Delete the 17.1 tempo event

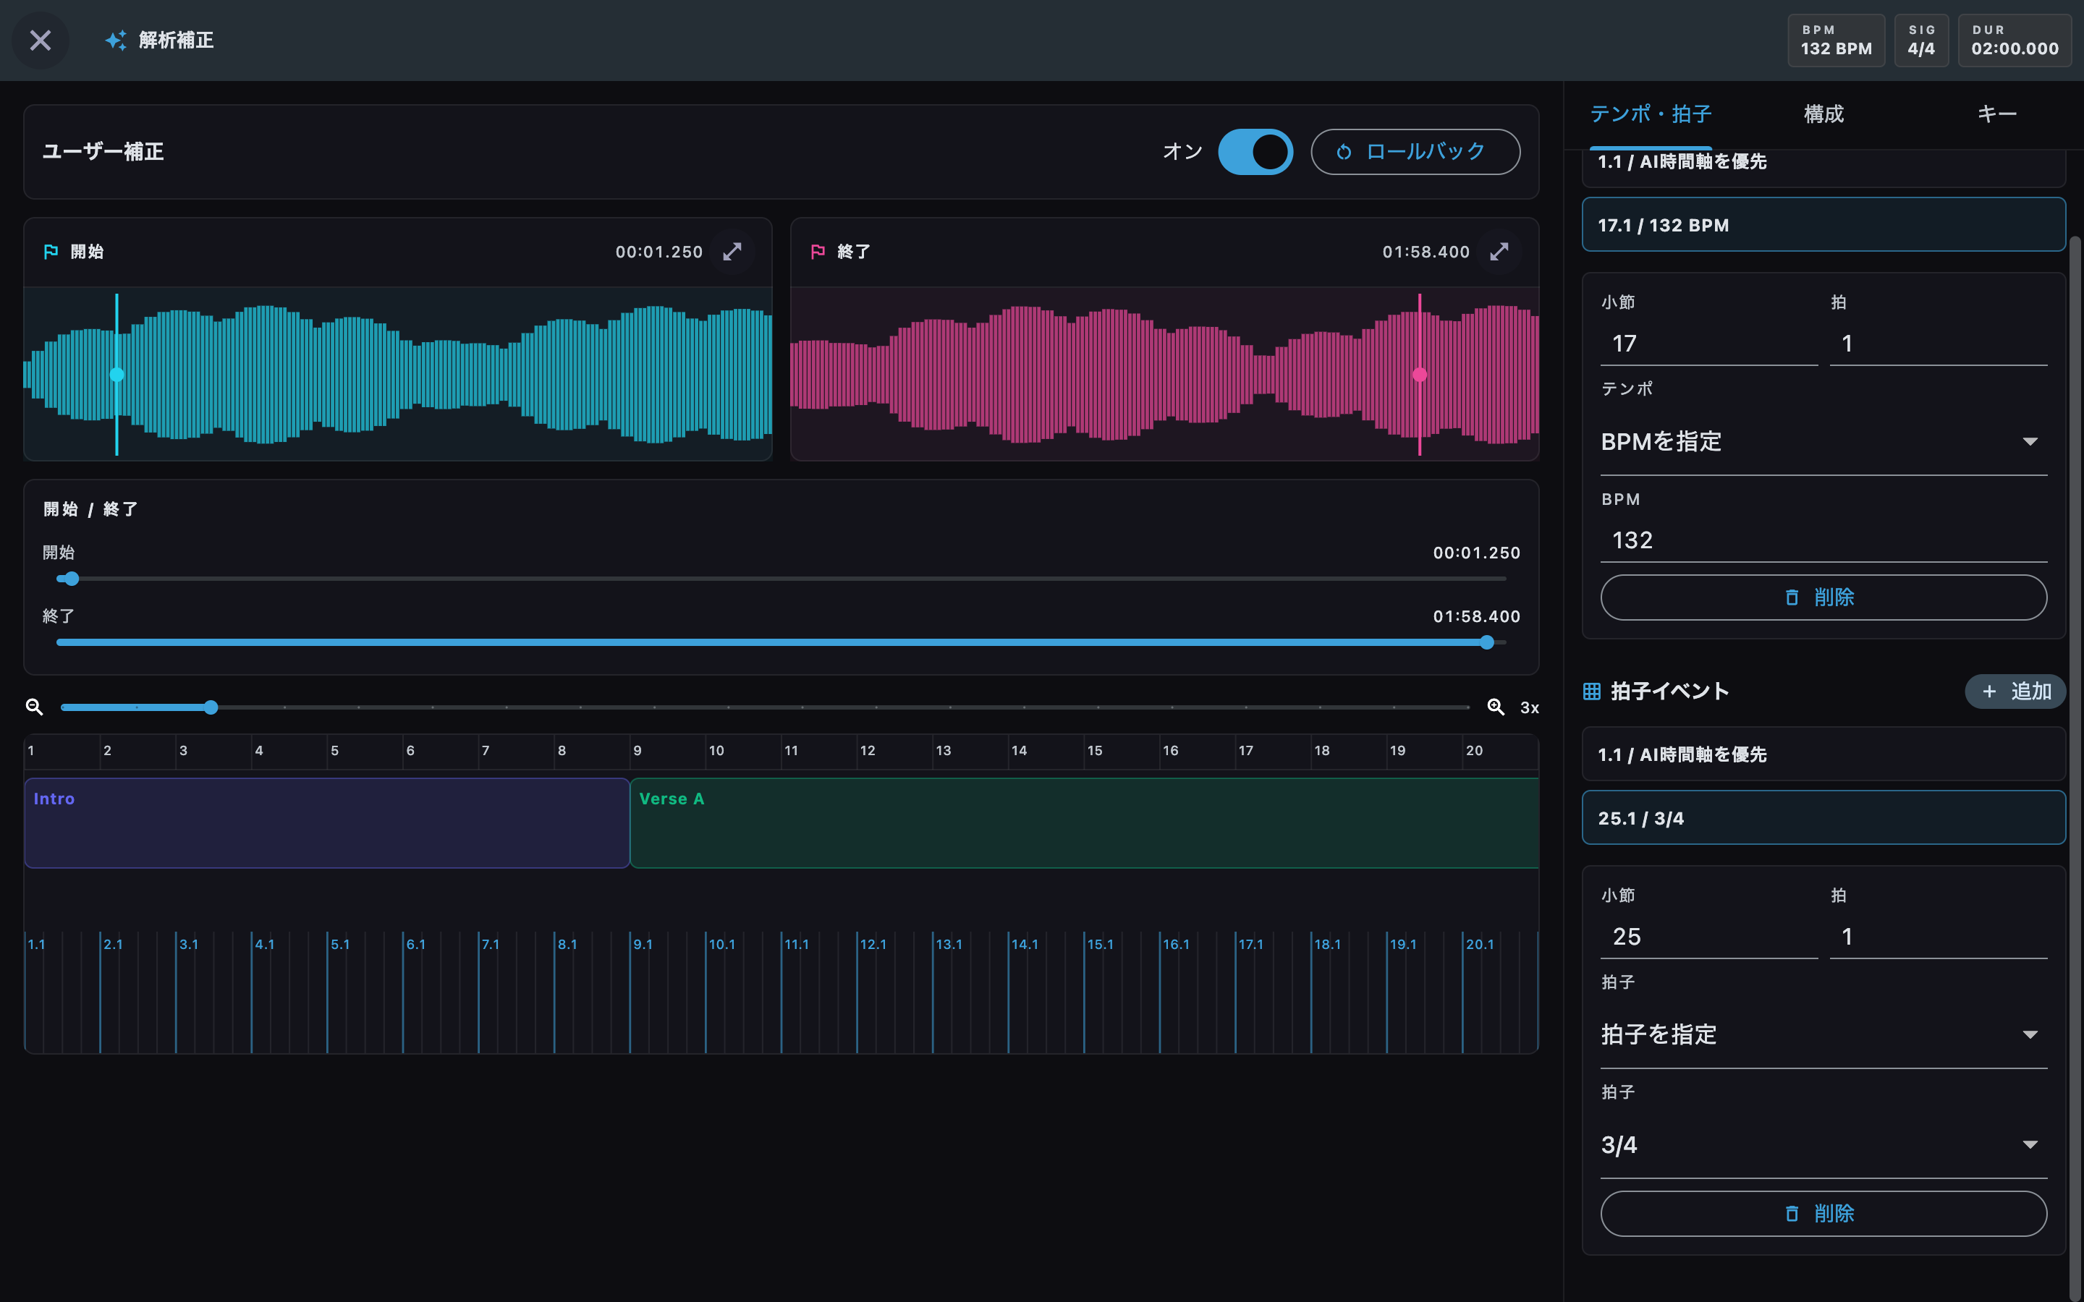pyautogui.click(x=1823, y=597)
